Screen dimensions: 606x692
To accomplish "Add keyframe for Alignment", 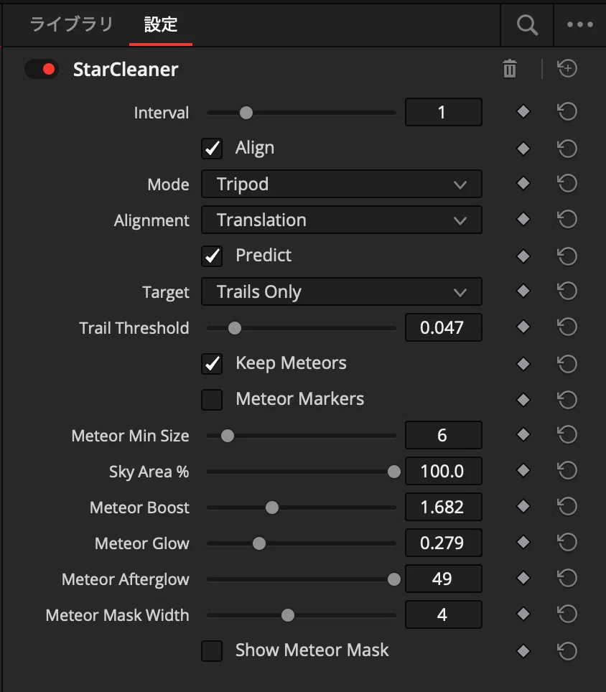I will (523, 219).
